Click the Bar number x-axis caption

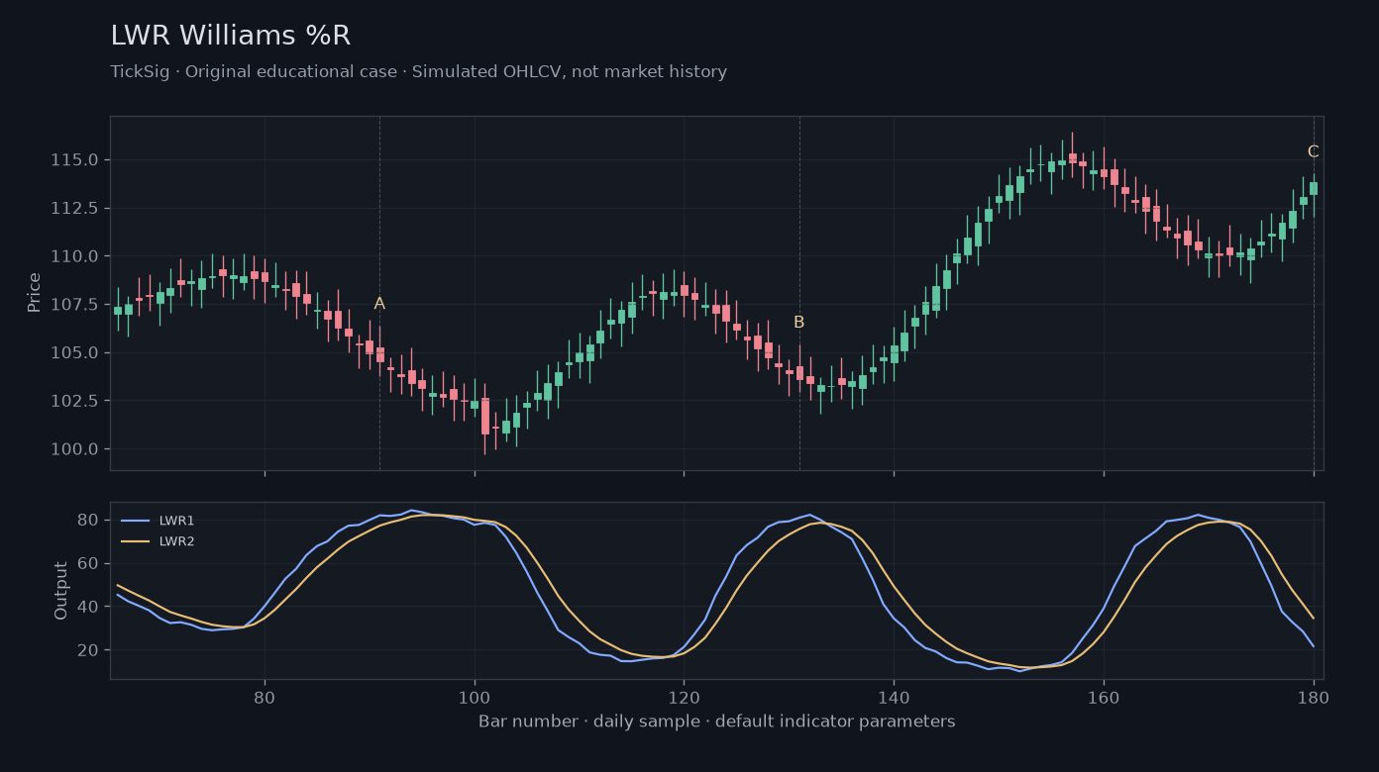(717, 722)
